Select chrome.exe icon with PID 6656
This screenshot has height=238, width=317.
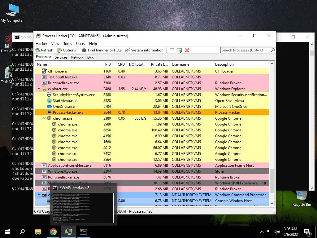[54, 130]
